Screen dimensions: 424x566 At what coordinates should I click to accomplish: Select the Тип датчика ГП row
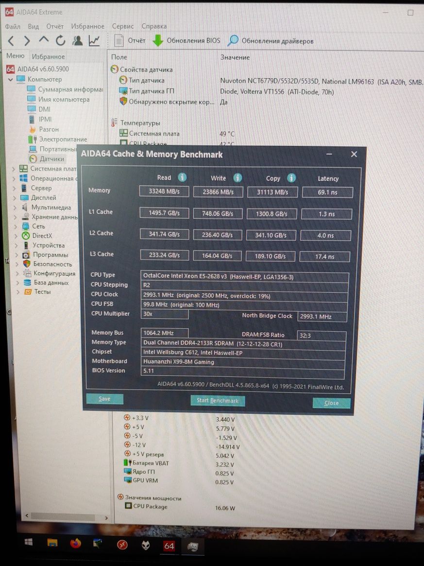click(226, 91)
